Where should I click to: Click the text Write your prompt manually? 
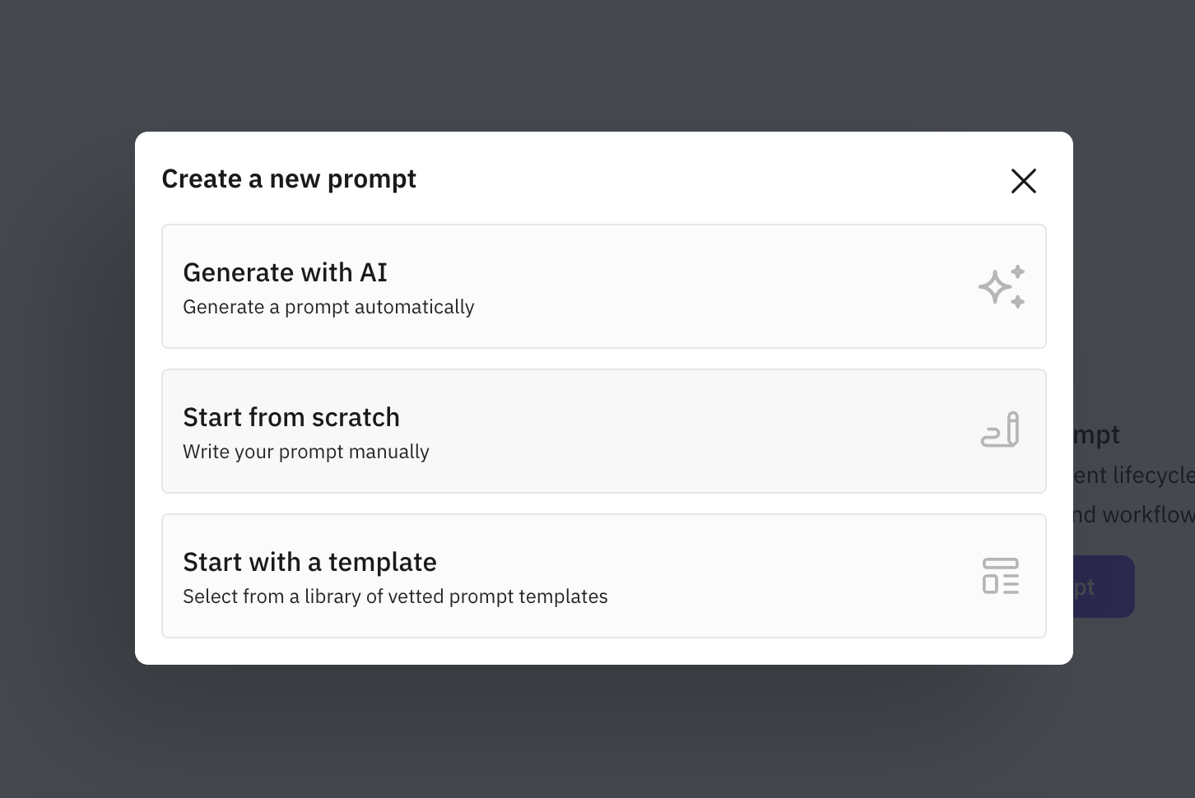(305, 452)
